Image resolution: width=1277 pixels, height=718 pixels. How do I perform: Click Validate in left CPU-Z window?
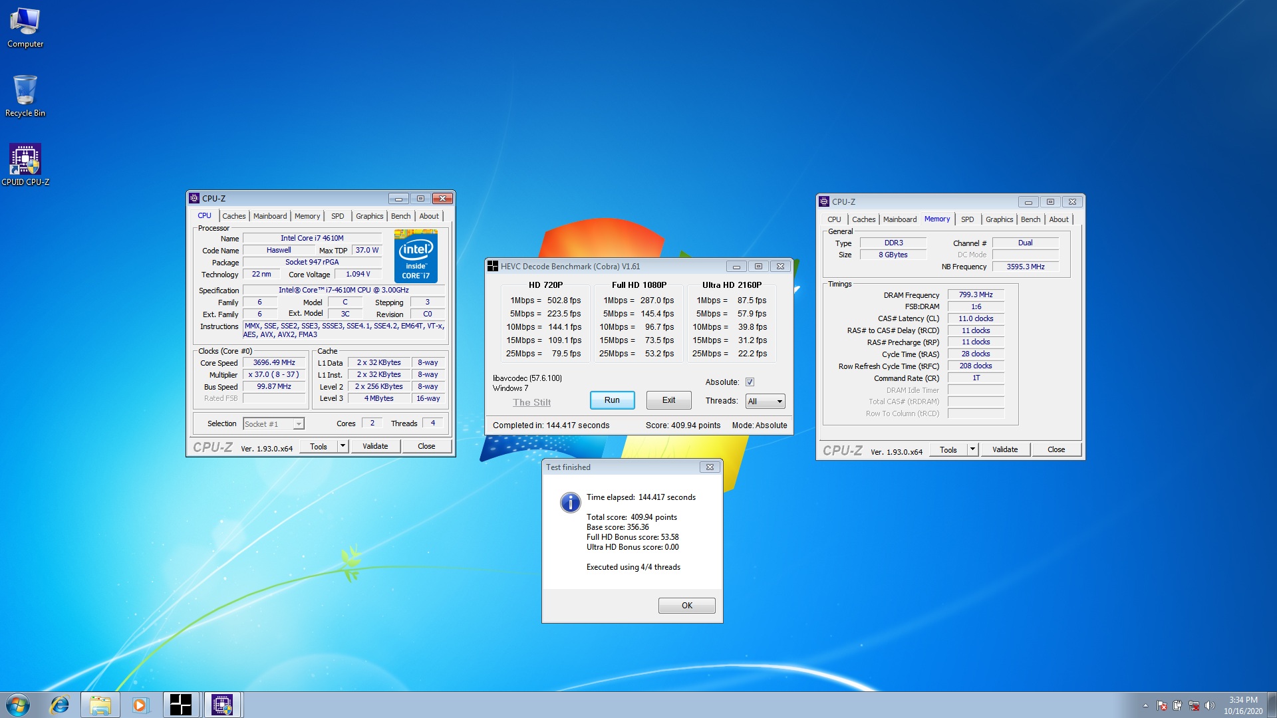pos(375,446)
